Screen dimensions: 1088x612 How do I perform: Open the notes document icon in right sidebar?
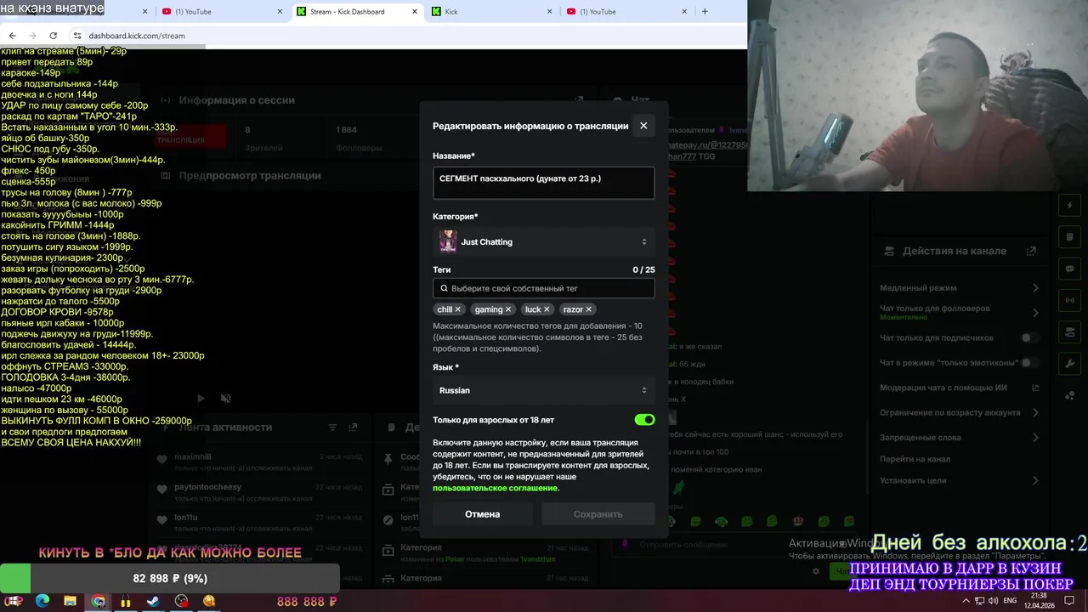coord(1070,237)
